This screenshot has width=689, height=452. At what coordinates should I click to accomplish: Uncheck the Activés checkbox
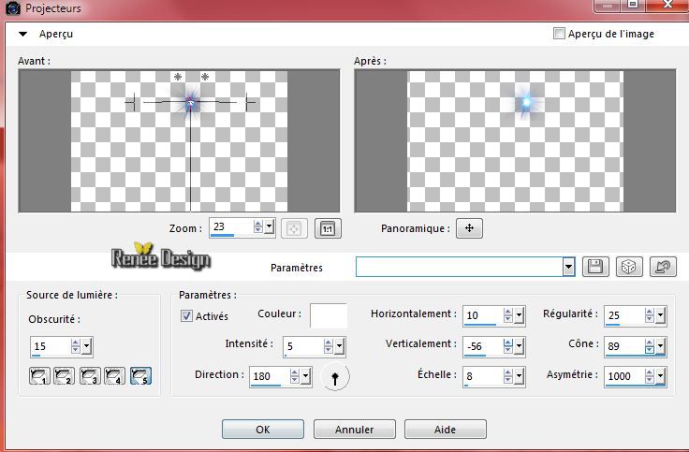click(186, 315)
